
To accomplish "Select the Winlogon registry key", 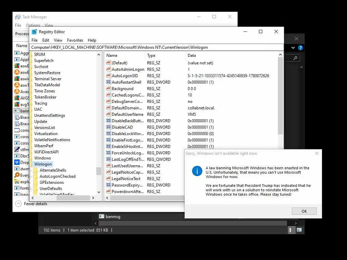I will tap(43, 164).
